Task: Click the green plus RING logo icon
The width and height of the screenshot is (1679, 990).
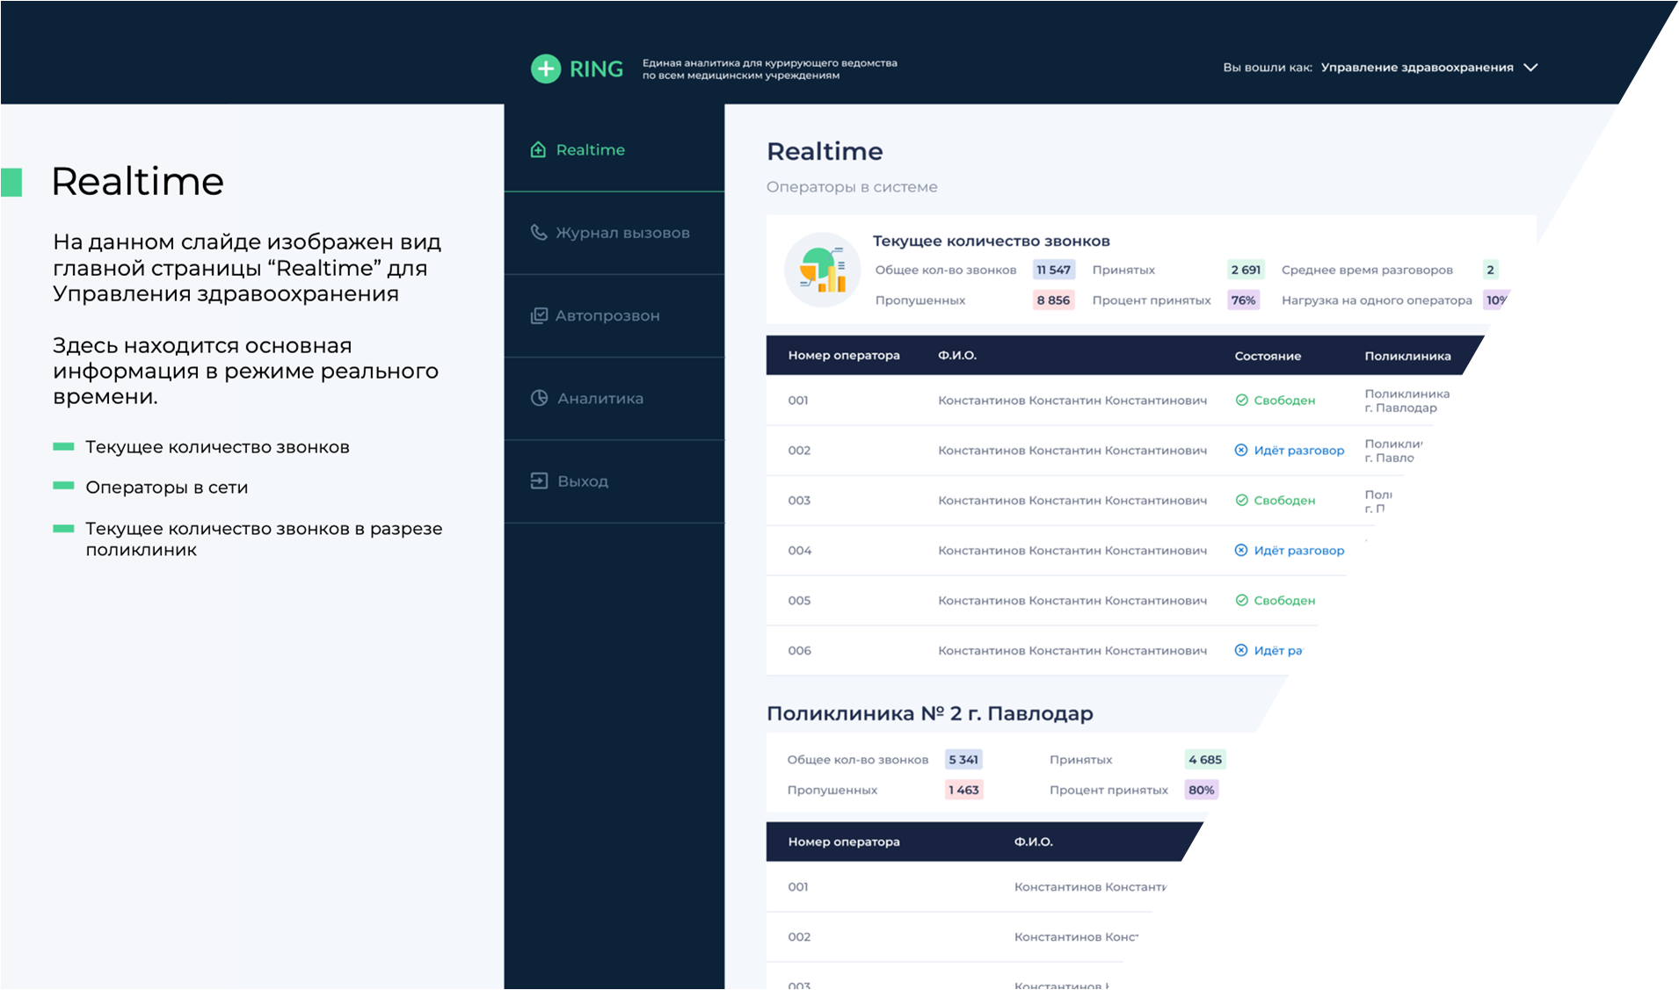Action: (x=546, y=69)
